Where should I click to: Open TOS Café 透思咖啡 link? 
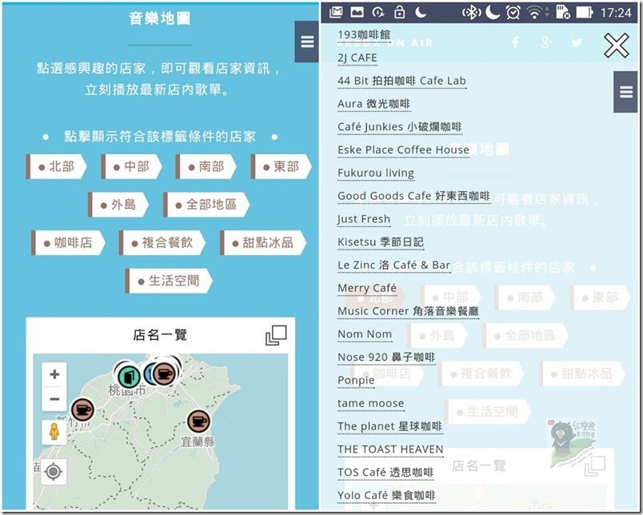click(385, 473)
